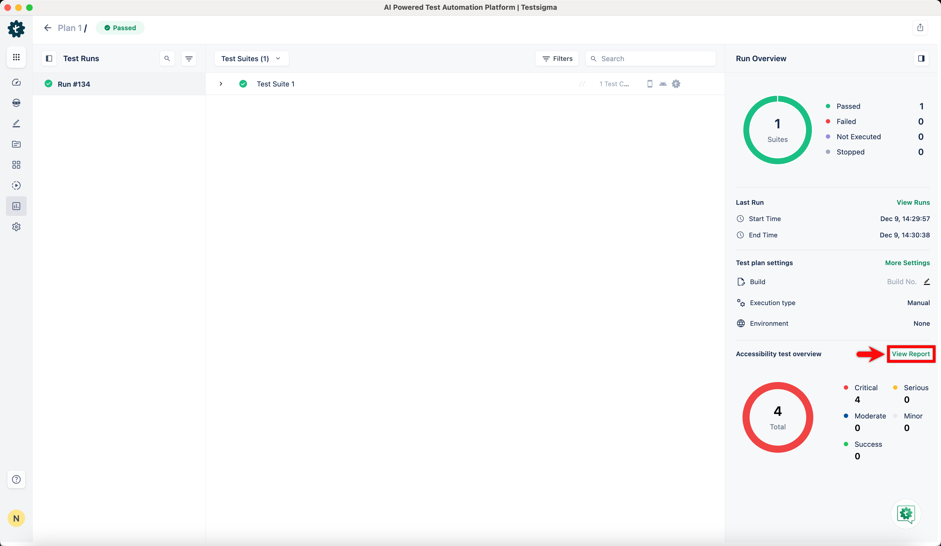Open the settings gear sidebar icon
Viewport: 941px width, 546px height.
click(x=16, y=227)
